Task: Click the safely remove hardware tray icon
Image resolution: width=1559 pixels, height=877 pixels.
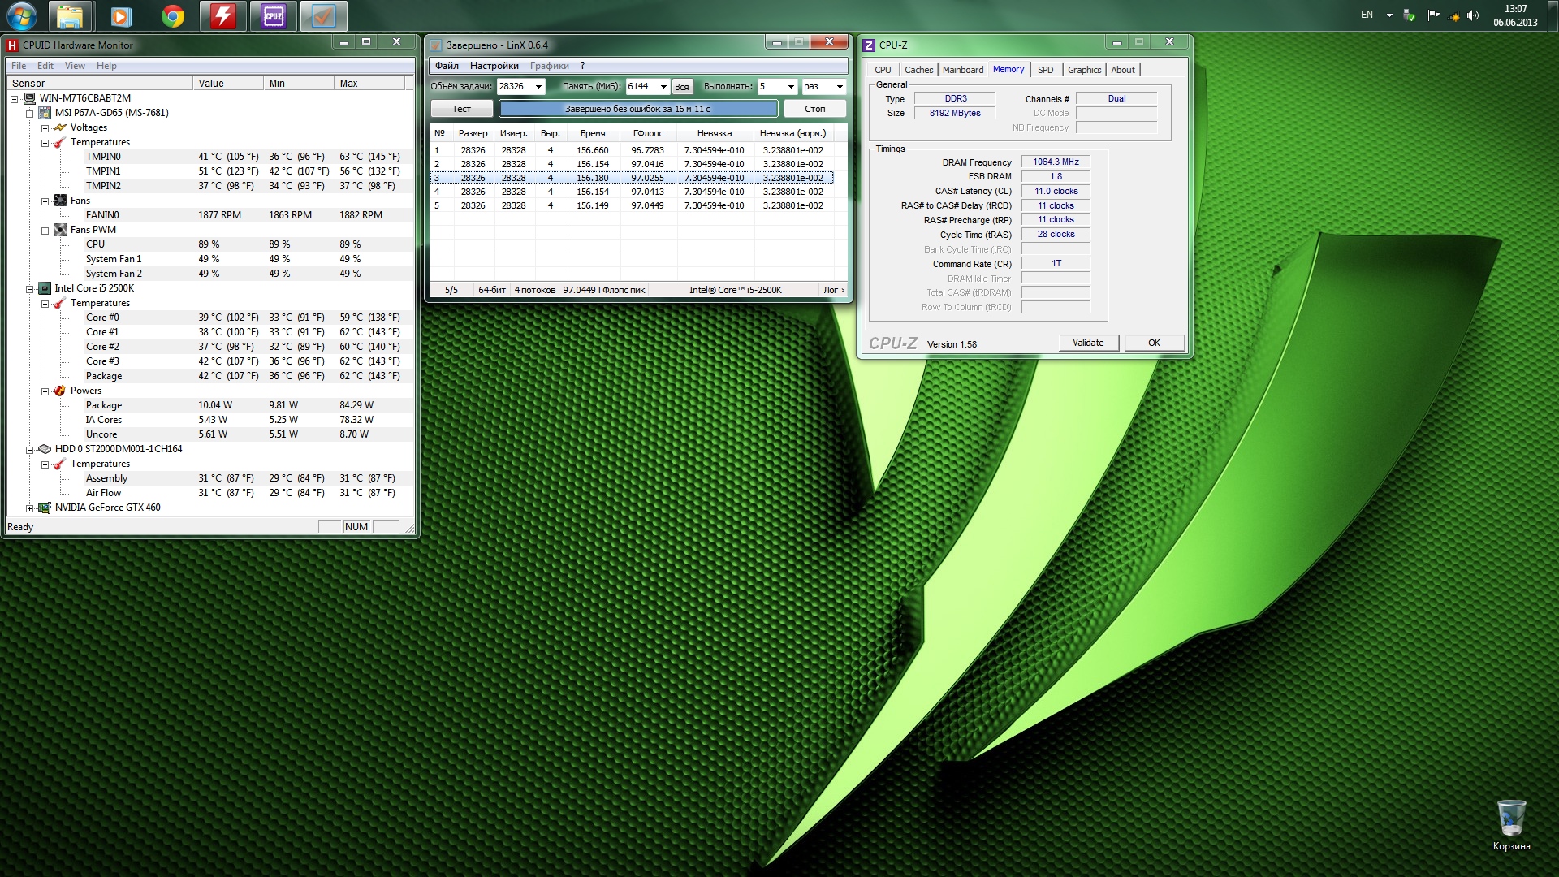Action: [x=1410, y=15]
